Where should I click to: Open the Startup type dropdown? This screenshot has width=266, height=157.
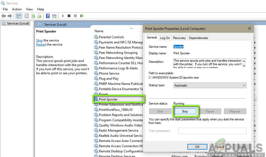210,85
